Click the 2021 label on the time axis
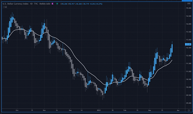The height and width of the screenshot is (114, 193). 99,110
